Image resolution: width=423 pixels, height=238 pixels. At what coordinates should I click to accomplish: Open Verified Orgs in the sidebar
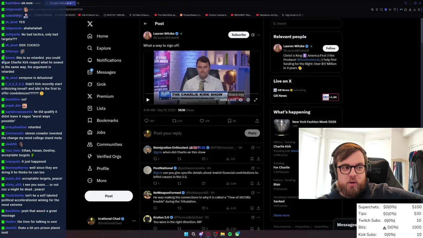pyautogui.click(x=104, y=156)
